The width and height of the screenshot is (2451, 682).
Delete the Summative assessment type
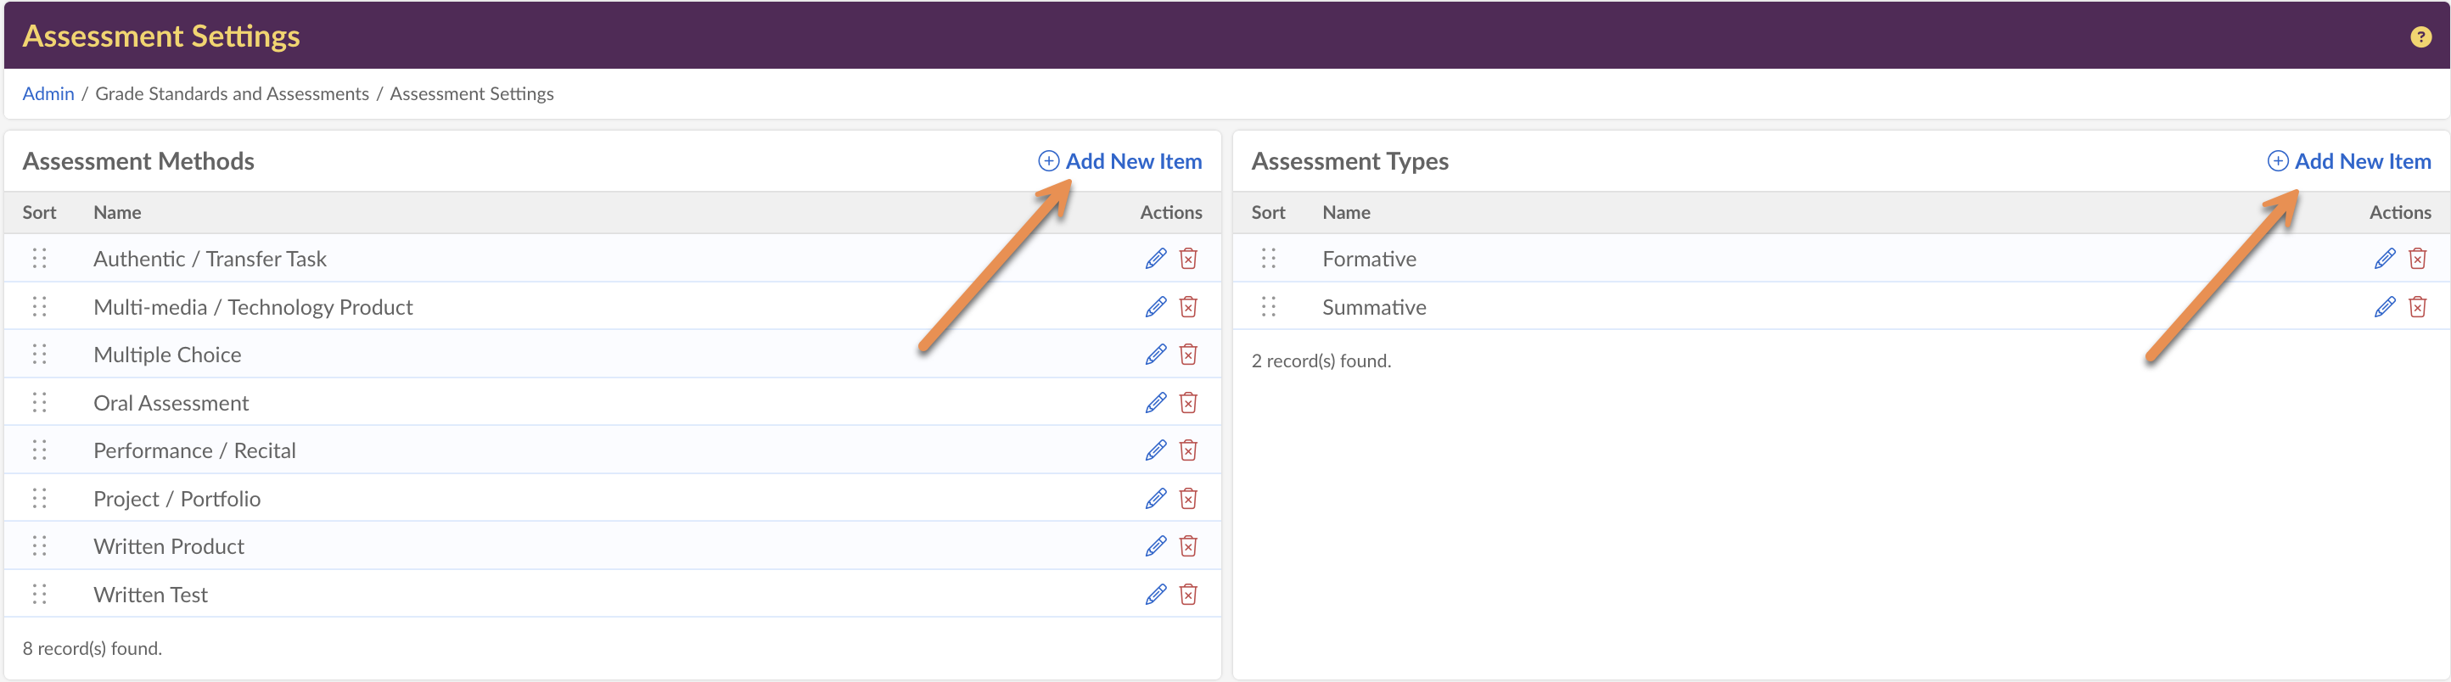point(2418,307)
